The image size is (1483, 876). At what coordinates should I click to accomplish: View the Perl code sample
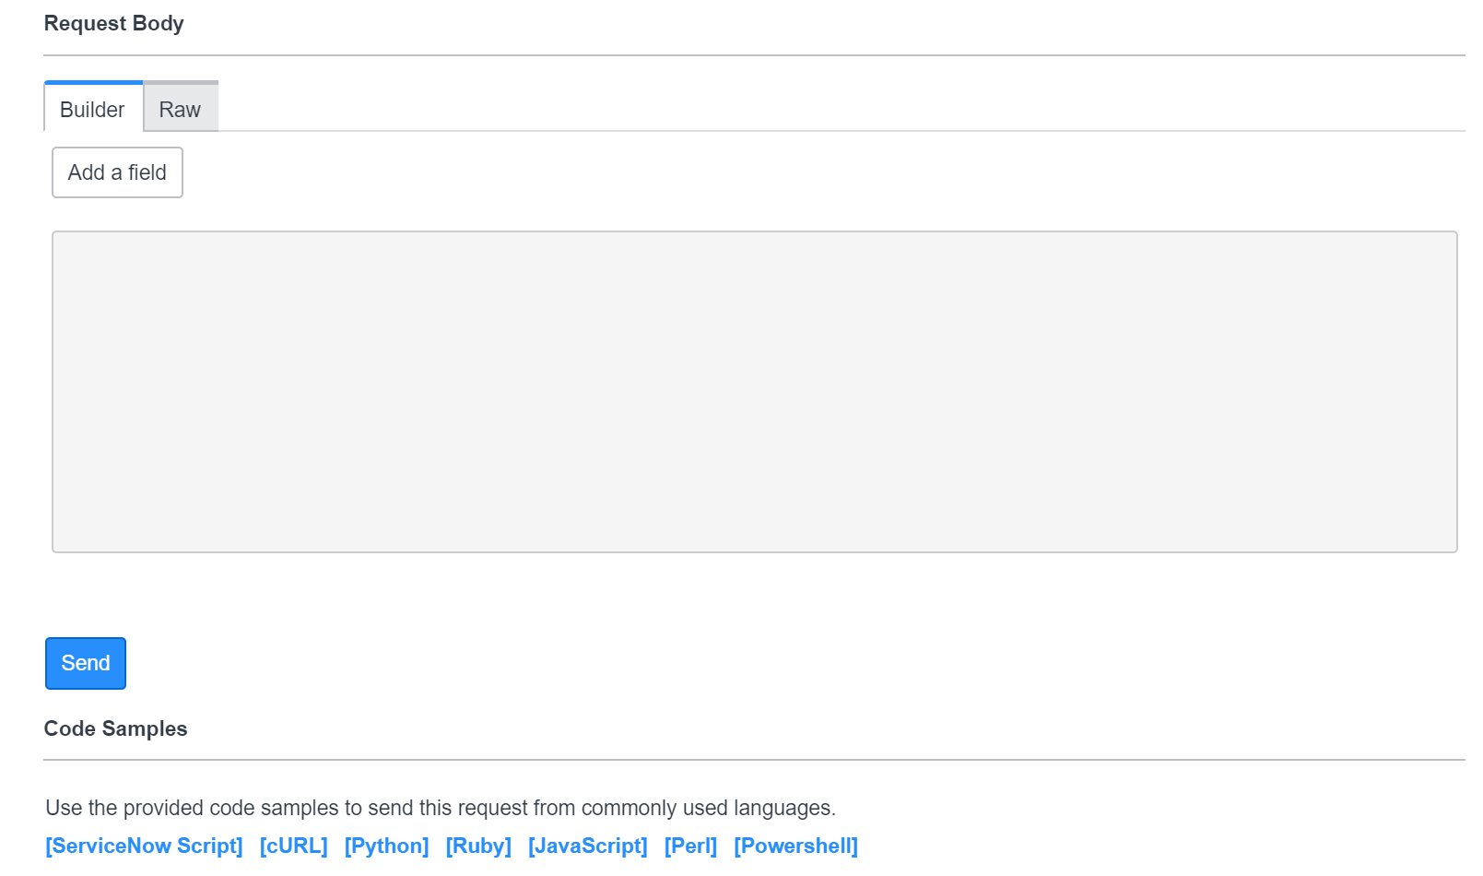pos(691,846)
